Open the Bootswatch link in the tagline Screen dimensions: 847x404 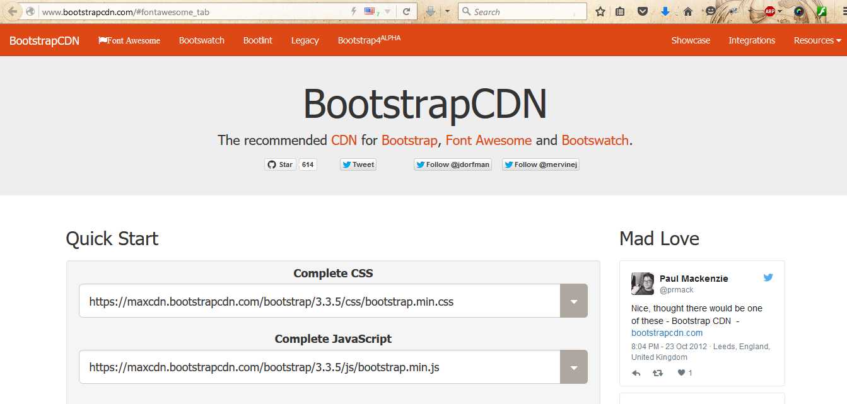click(x=595, y=140)
